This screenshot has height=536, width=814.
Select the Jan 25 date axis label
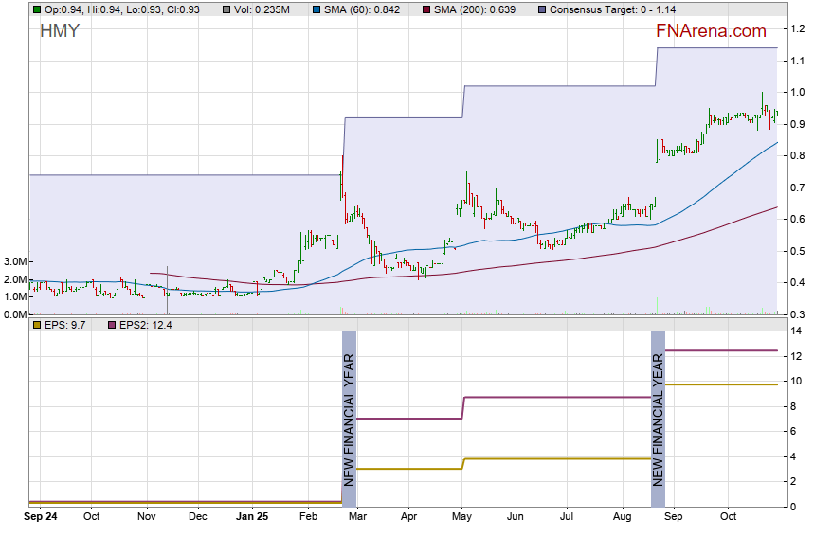pyautogui.click(x=252, y=517)
